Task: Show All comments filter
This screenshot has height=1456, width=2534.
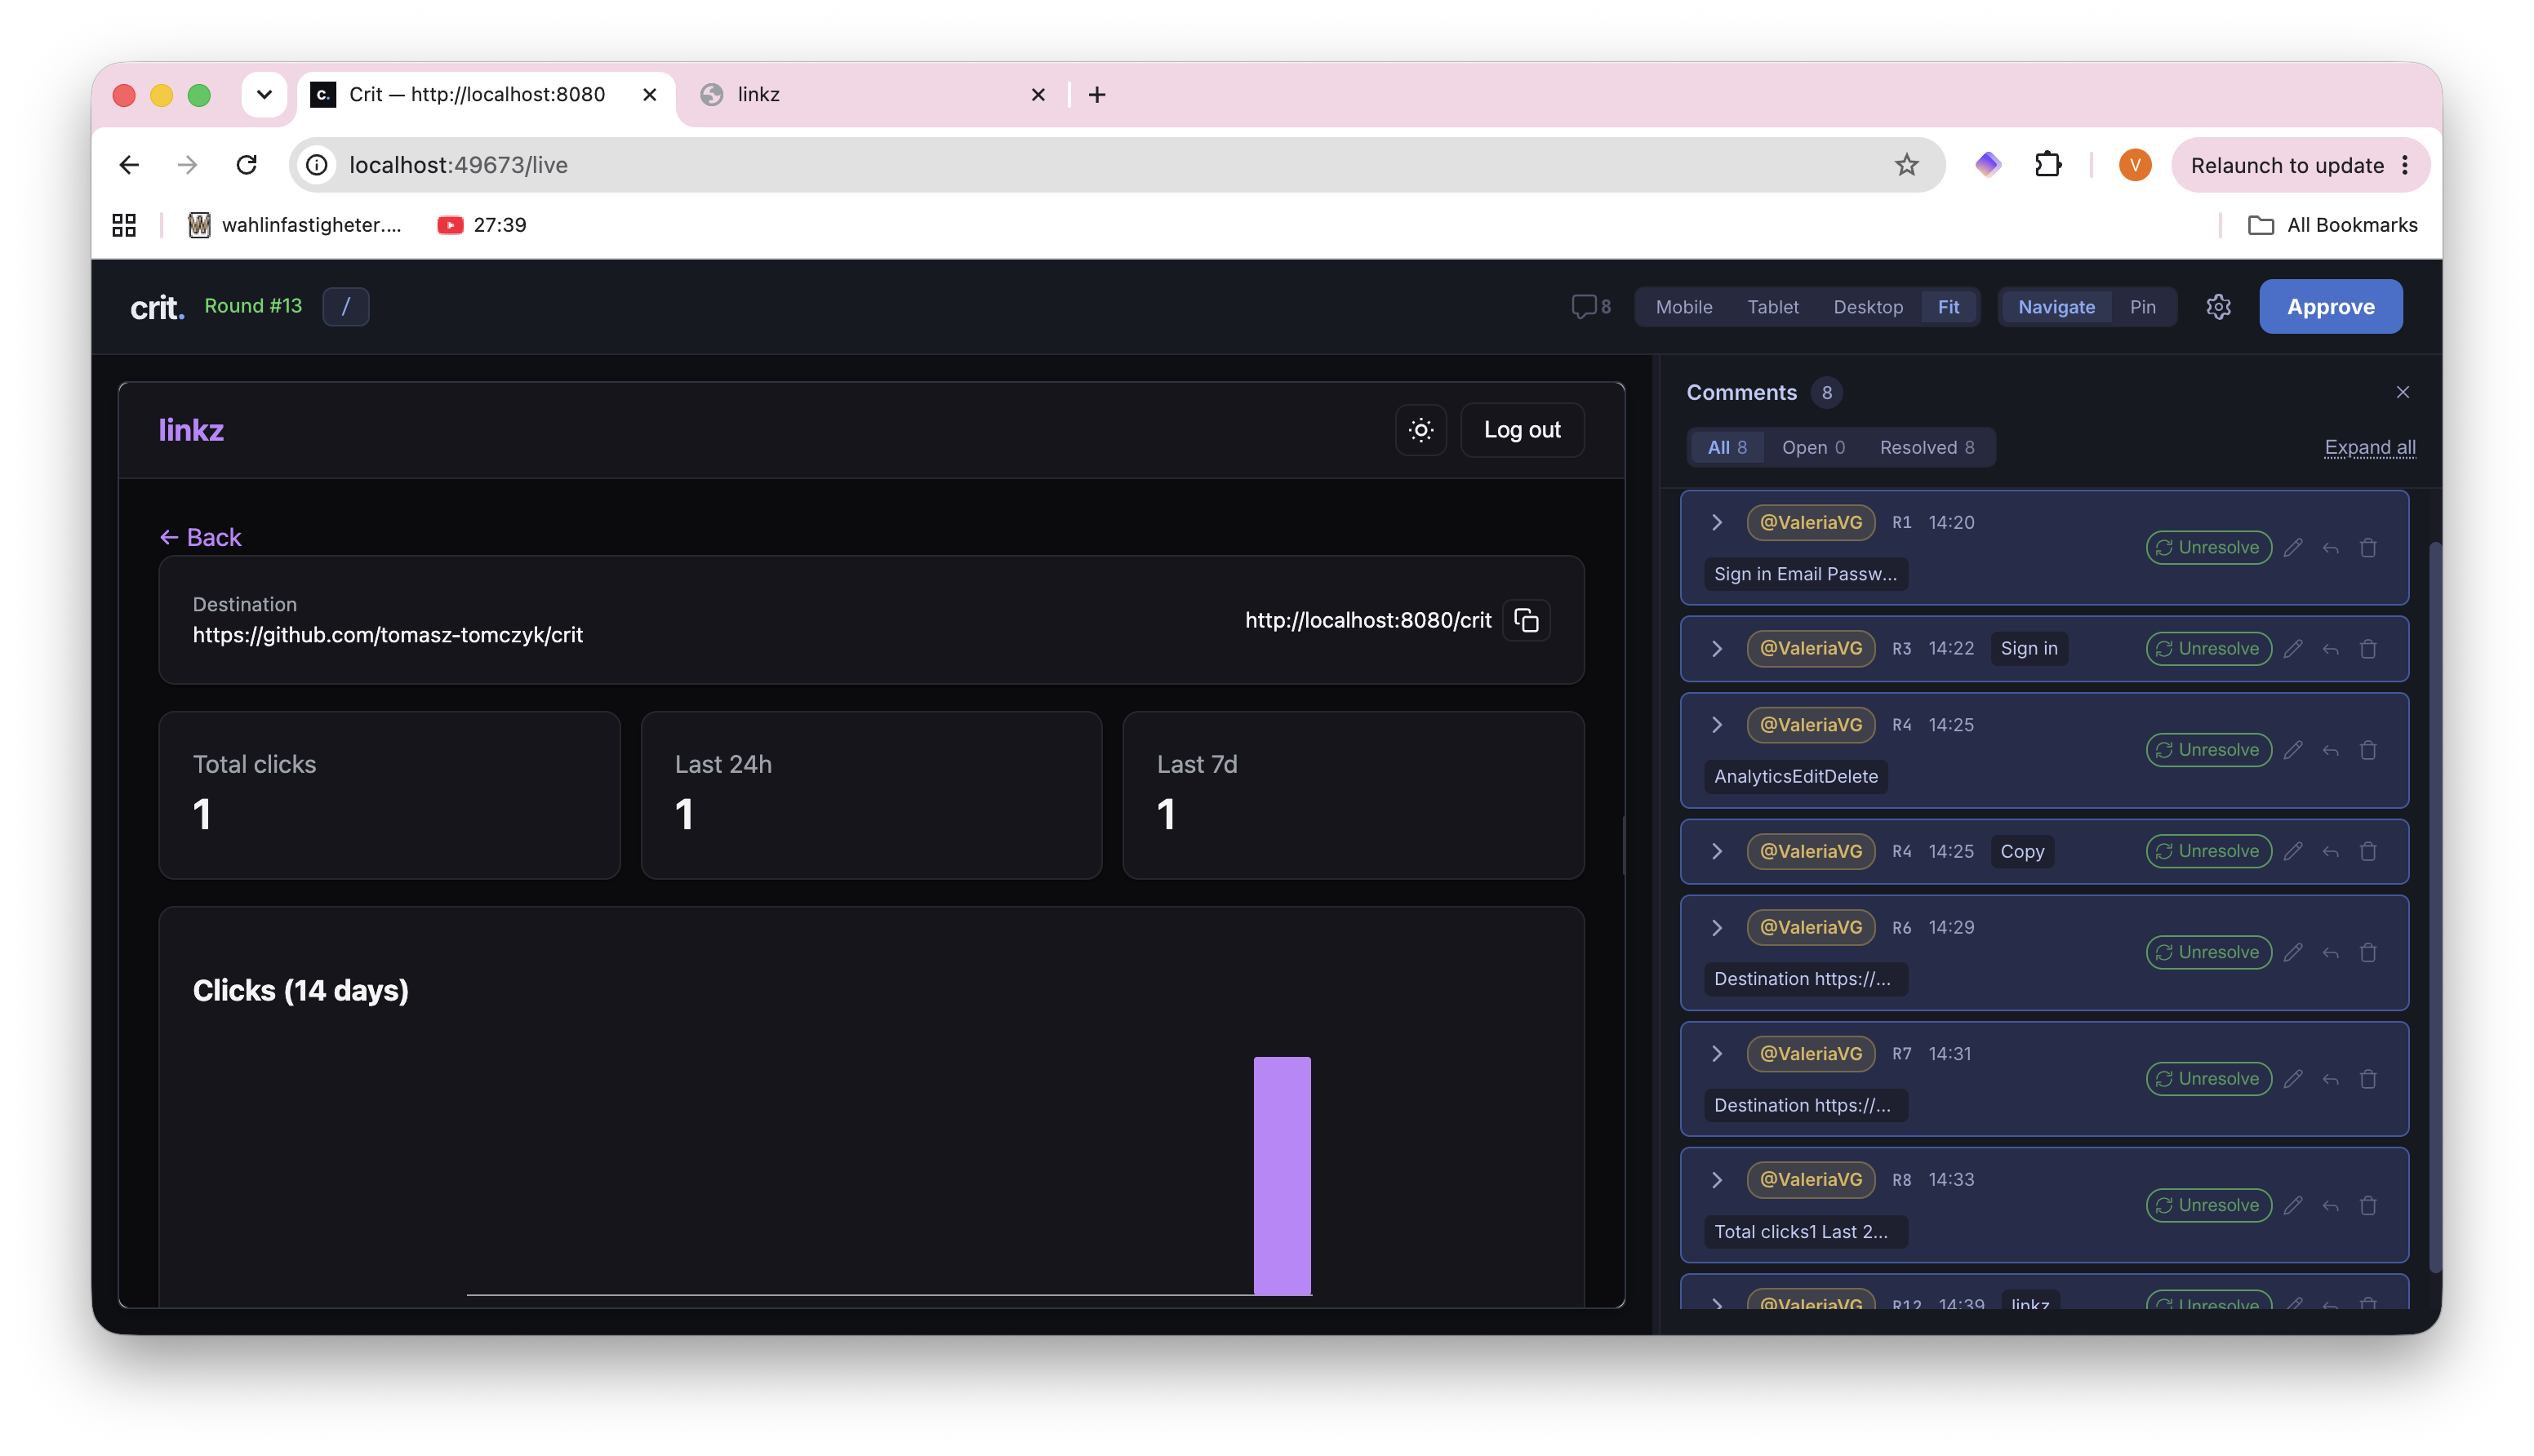Action: [1727, 447]
